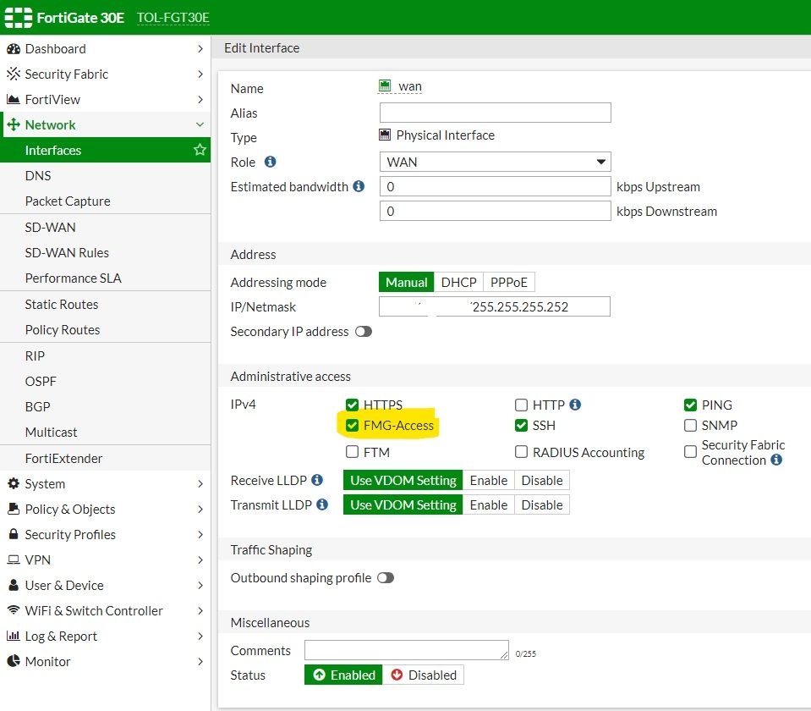Toggle the Secondary IP address switch

[364, 332]
